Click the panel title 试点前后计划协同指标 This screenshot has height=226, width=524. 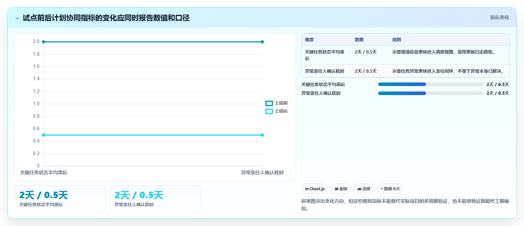[x=106, y=18]
